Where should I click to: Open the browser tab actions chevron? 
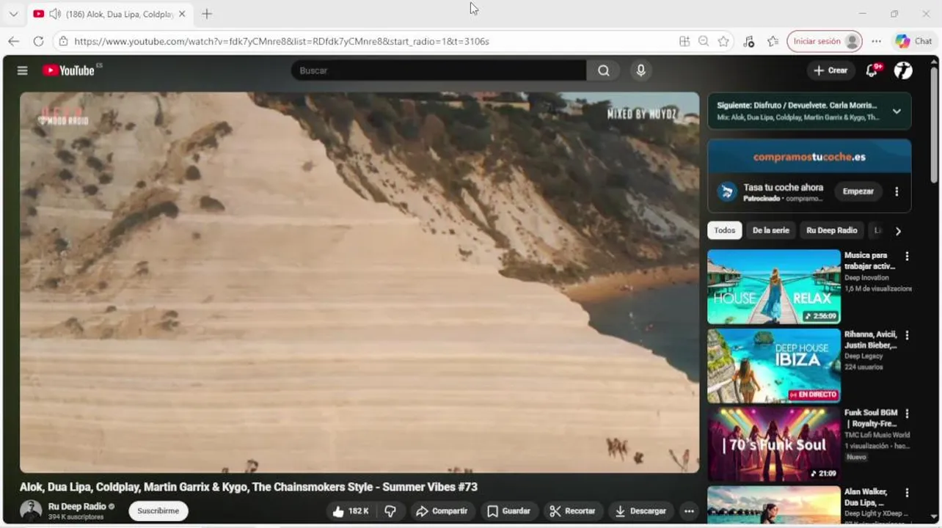pos(13,14)
